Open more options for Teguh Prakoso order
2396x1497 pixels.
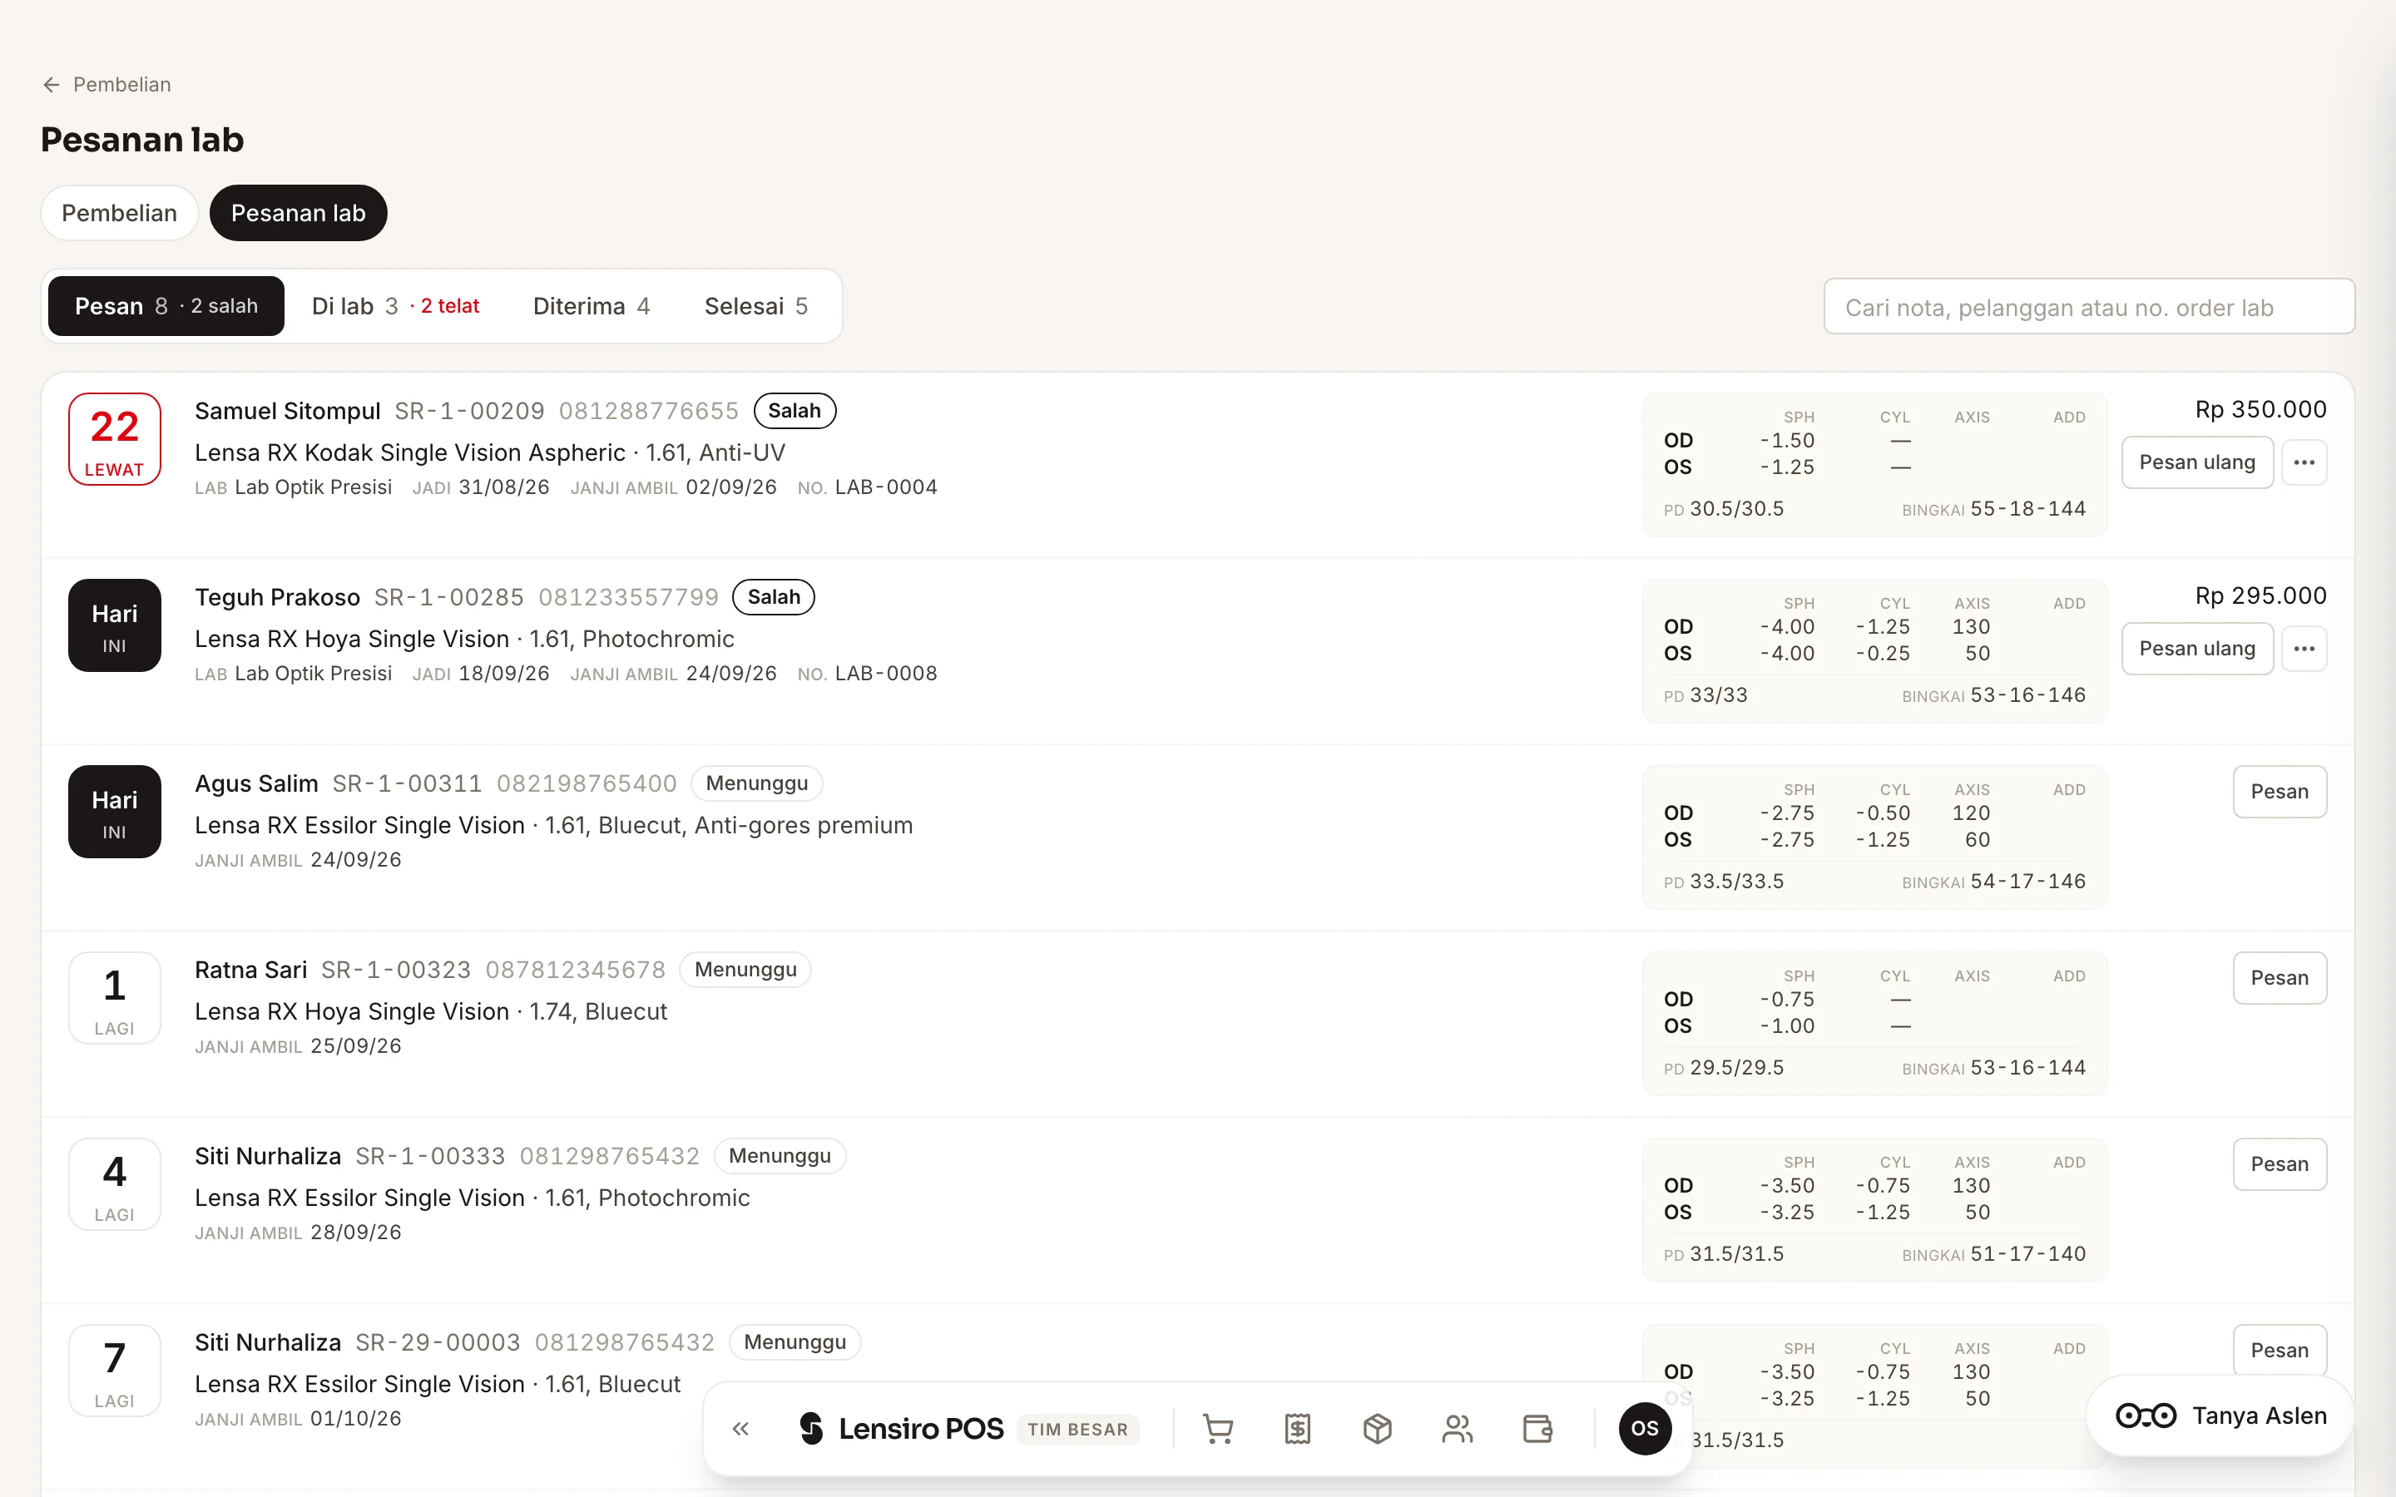2304,649
